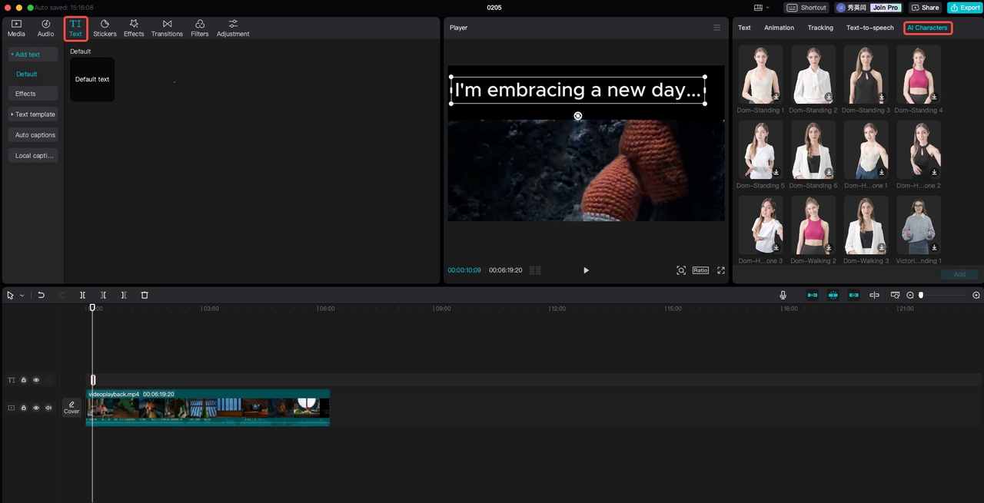The height and width of the screenshot is (503, 984).
Task: Delete the selected clip using trash icon
Action: [145, 295]
